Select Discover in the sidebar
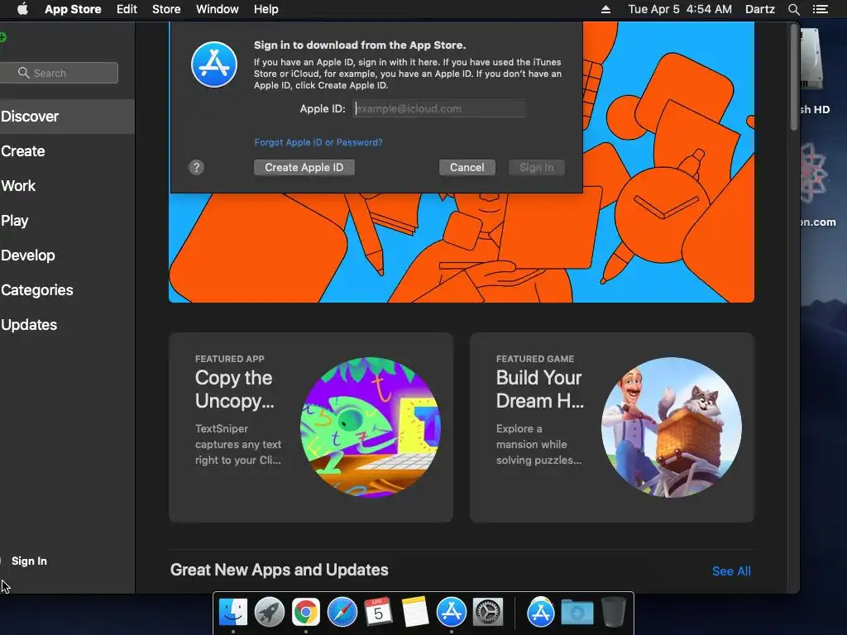 click(67, 116)
